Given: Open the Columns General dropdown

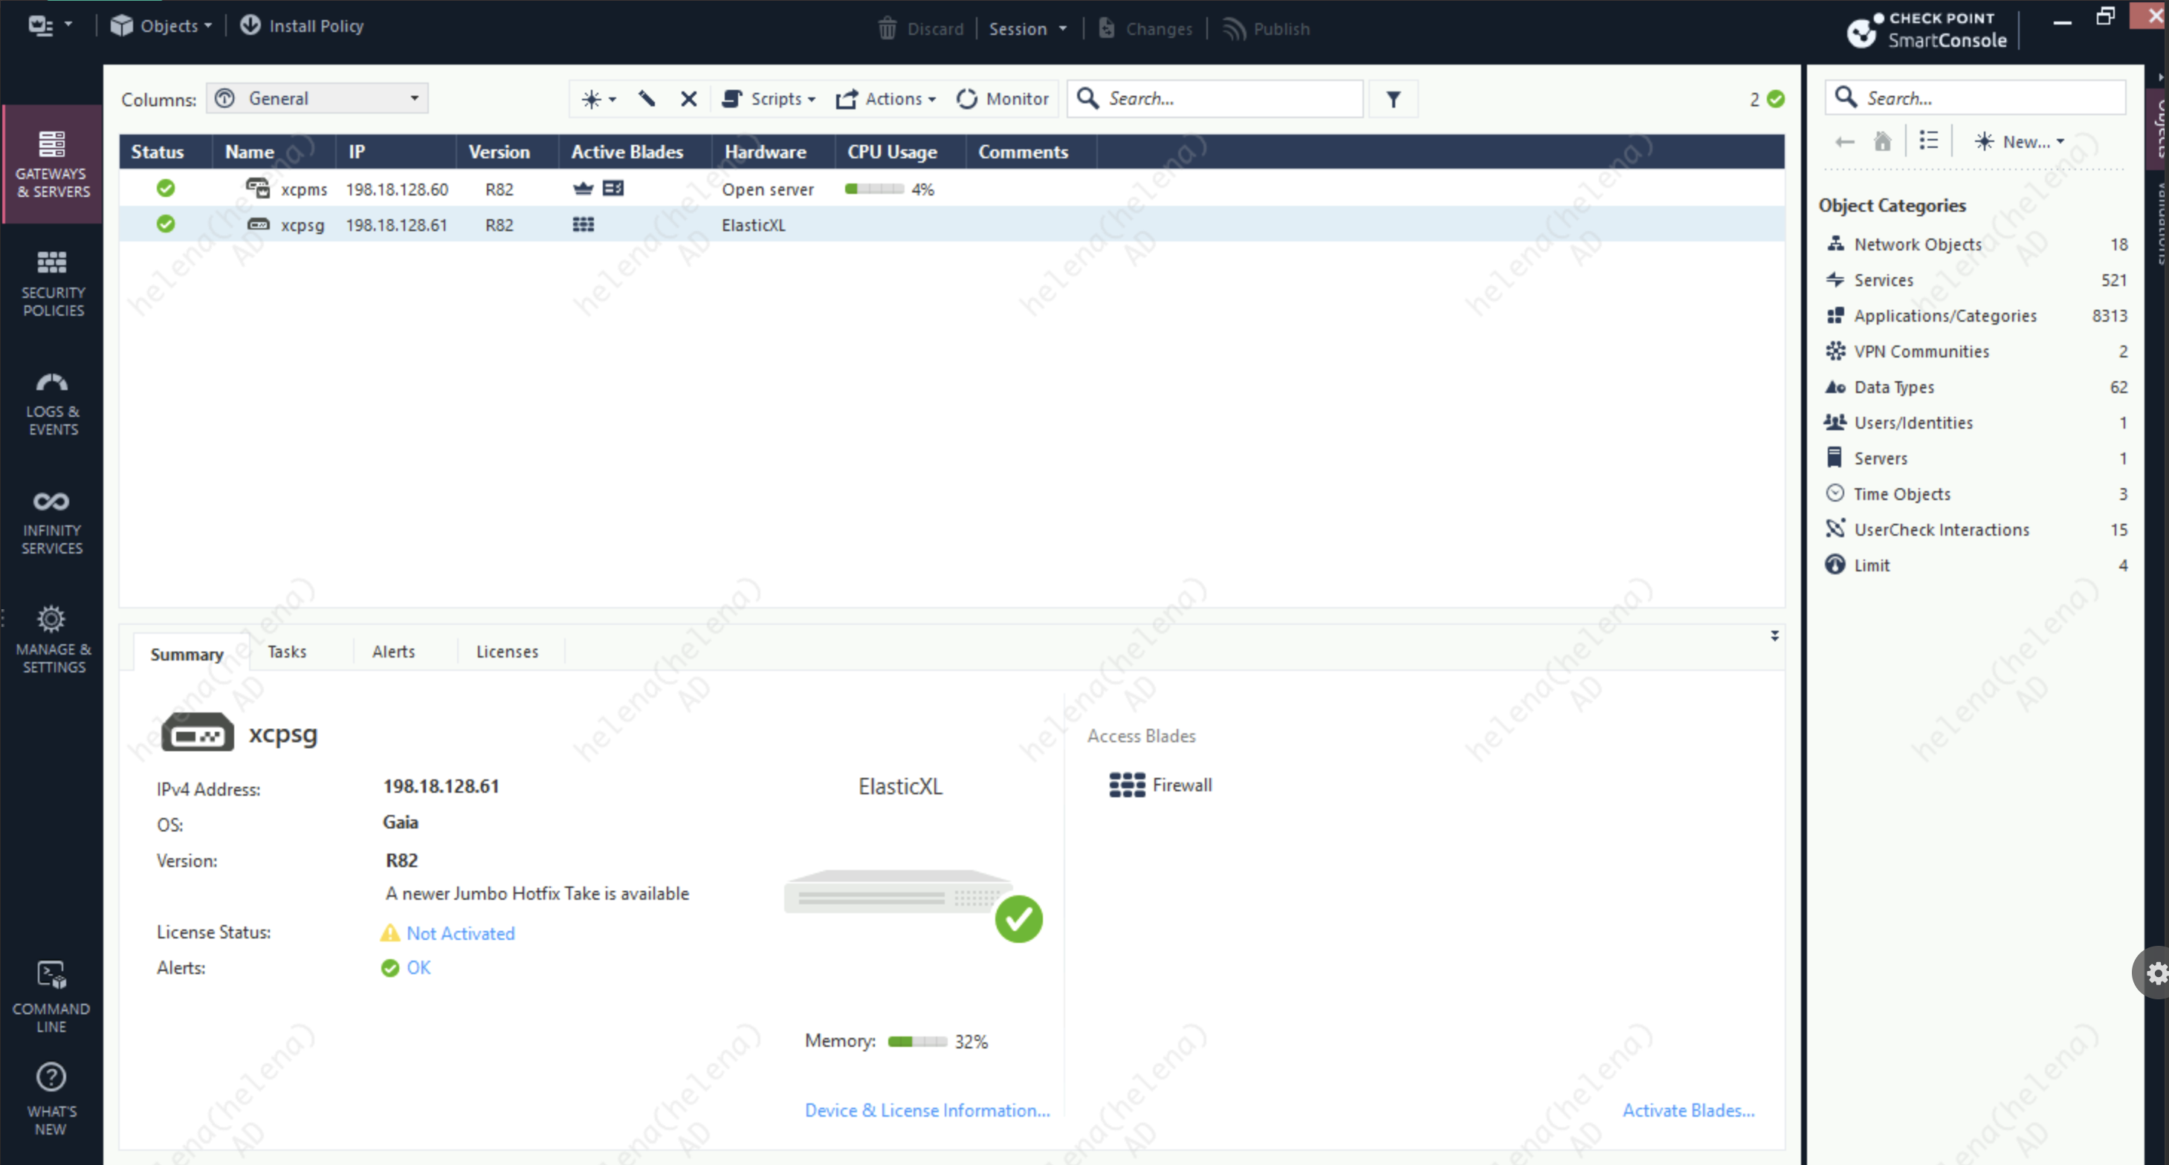Looking at the screenshot, I should (317, 99).
